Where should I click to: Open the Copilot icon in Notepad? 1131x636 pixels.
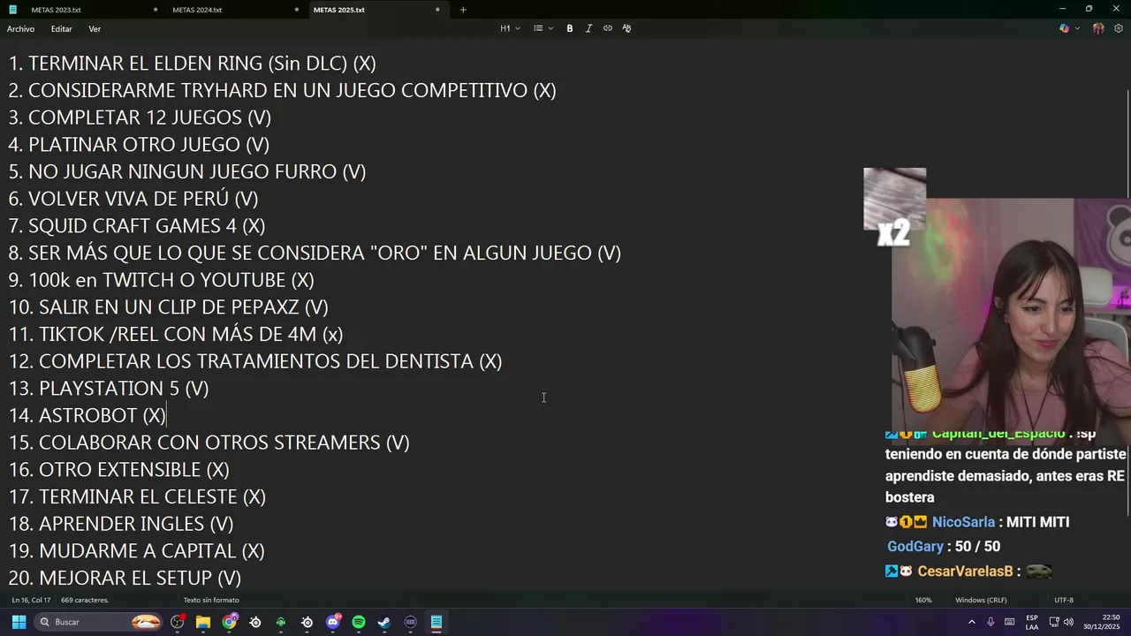1064,28
